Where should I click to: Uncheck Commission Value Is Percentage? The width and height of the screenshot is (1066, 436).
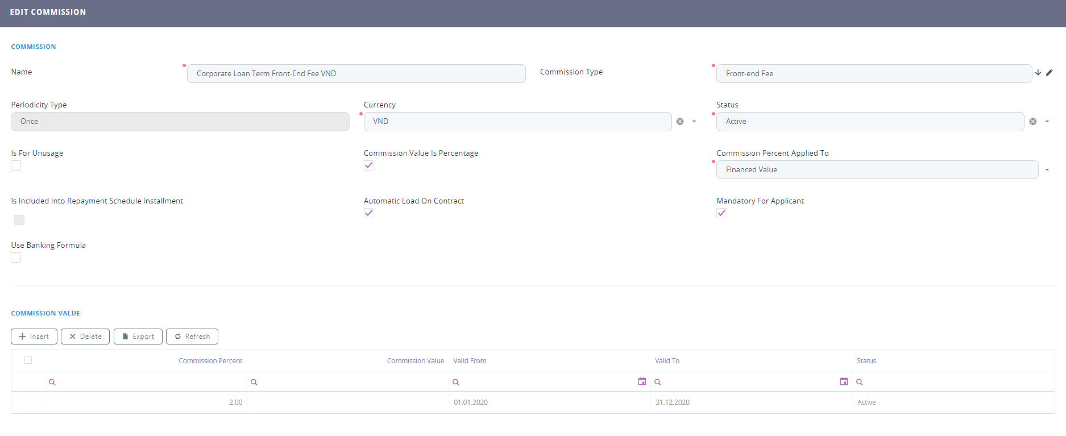point(369,165)
